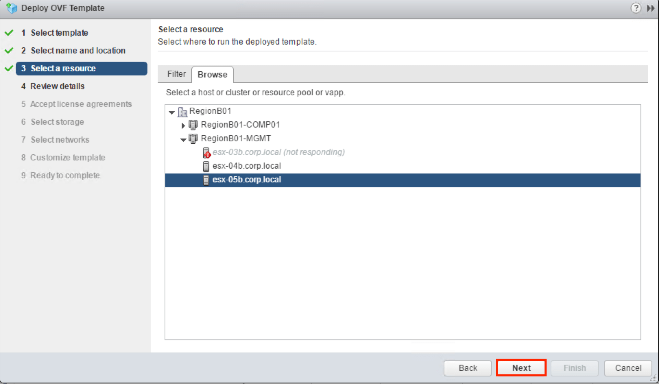
Task: Go to step 1 Select template
Action: [59, 33]
